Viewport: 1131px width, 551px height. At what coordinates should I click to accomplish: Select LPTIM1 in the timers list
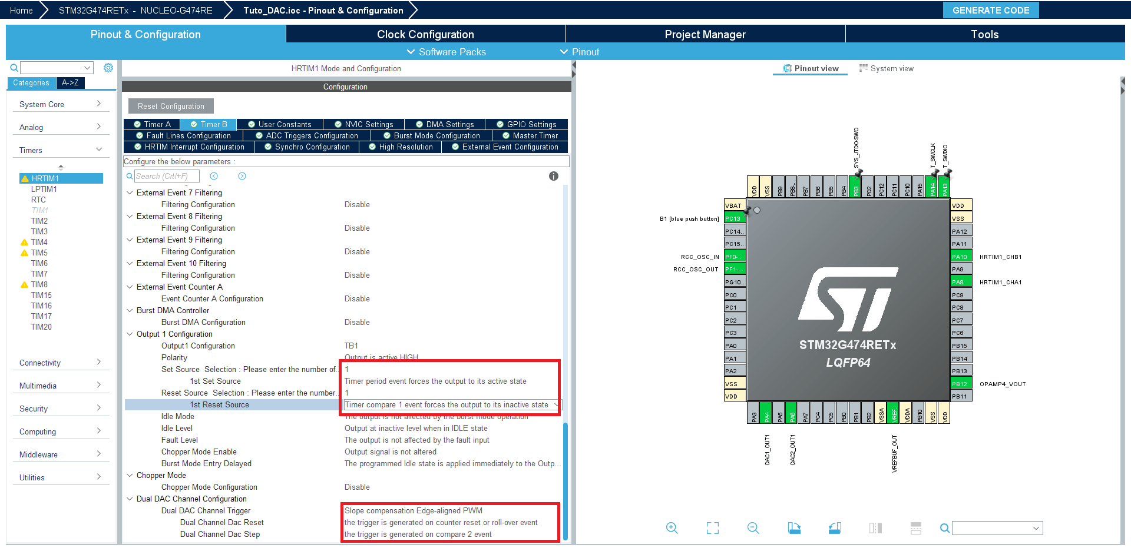[44, 189]
